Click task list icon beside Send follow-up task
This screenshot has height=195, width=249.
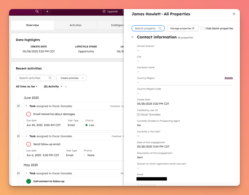coord(19,136)
